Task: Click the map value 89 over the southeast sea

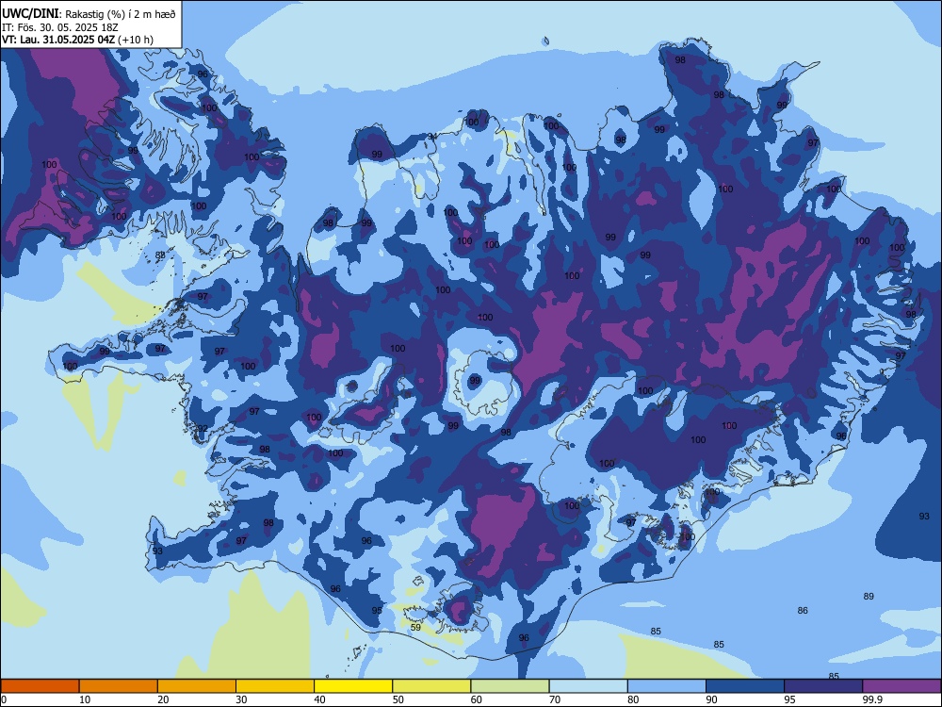Action: (x=869, y=597)
